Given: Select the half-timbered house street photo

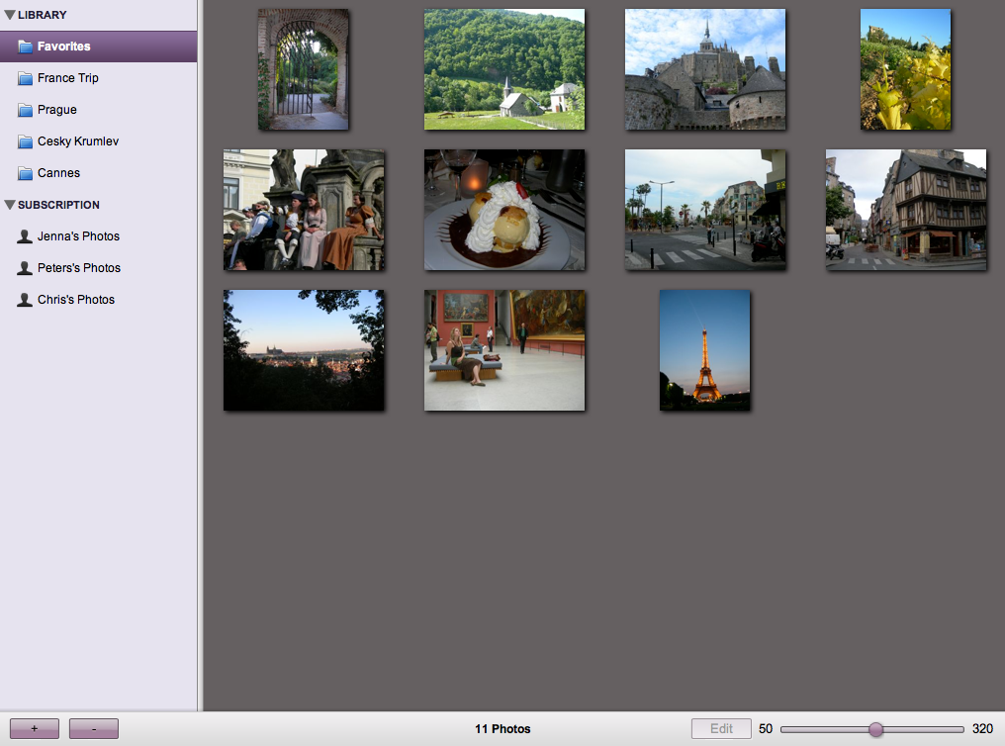Looking at the screenshot, I should tap(906, 210).
